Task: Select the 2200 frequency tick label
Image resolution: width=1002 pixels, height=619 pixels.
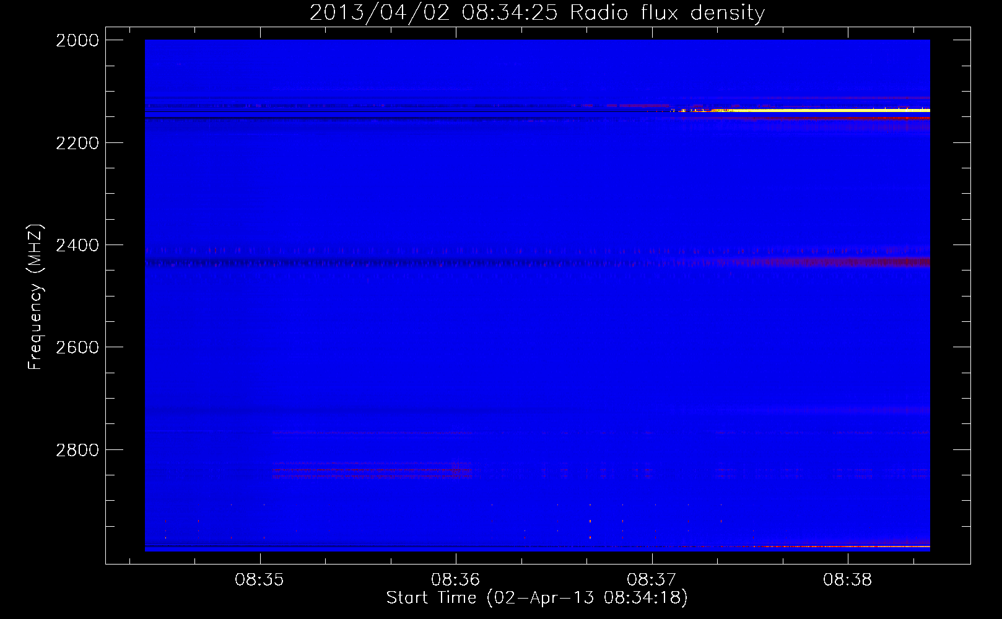Action: [77, 143]
